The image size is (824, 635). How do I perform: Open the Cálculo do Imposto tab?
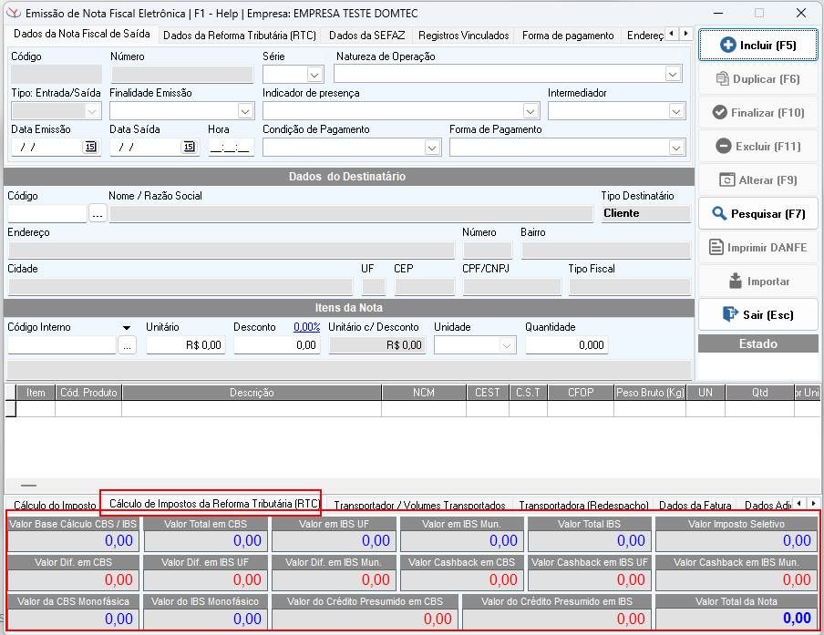point(55,505)
